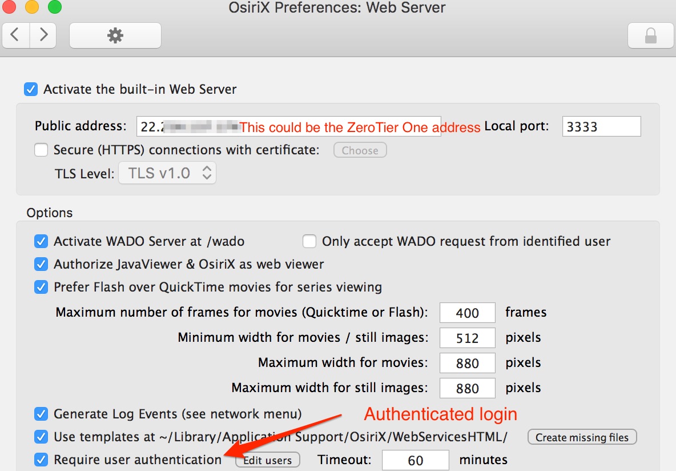Go back using the left arrow button
The image size is (676, 471).
click(16, 35)
